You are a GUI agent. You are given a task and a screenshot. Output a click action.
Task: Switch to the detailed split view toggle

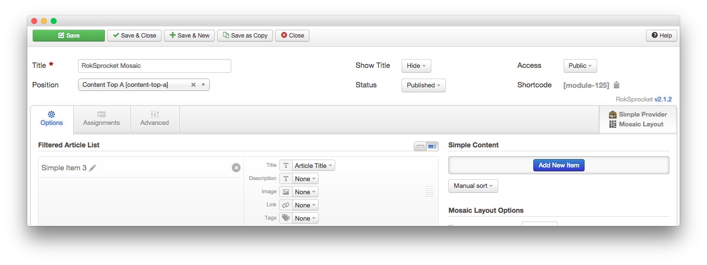click(x=432, y=146)
